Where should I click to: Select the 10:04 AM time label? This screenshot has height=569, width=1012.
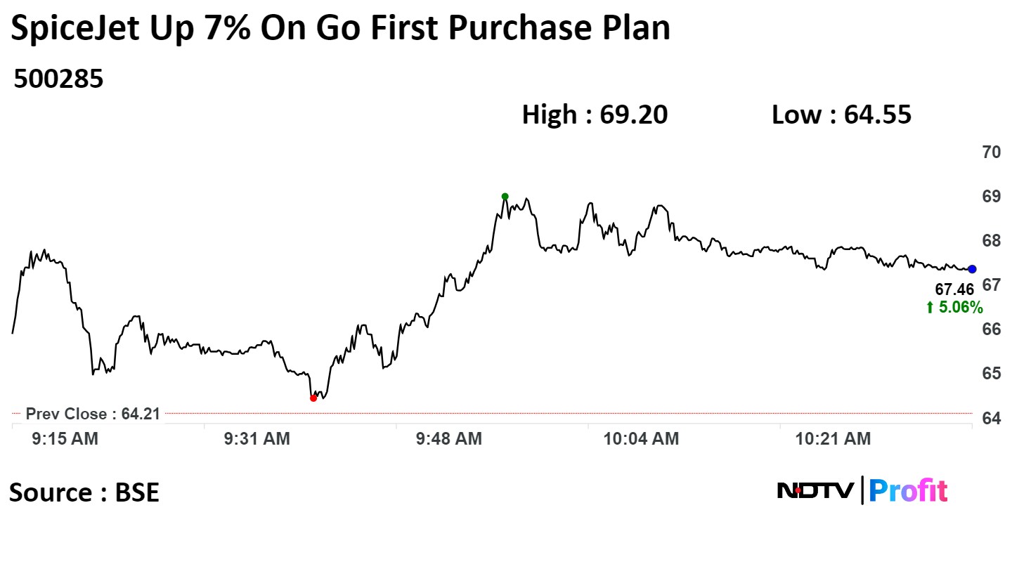641,439
